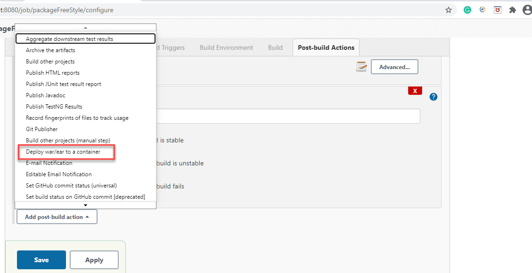Image resolution: width=532 pixels, height=273 pixels.
Task: Open the Extensions puzzle icon
Action: click(x=512, y=10)
